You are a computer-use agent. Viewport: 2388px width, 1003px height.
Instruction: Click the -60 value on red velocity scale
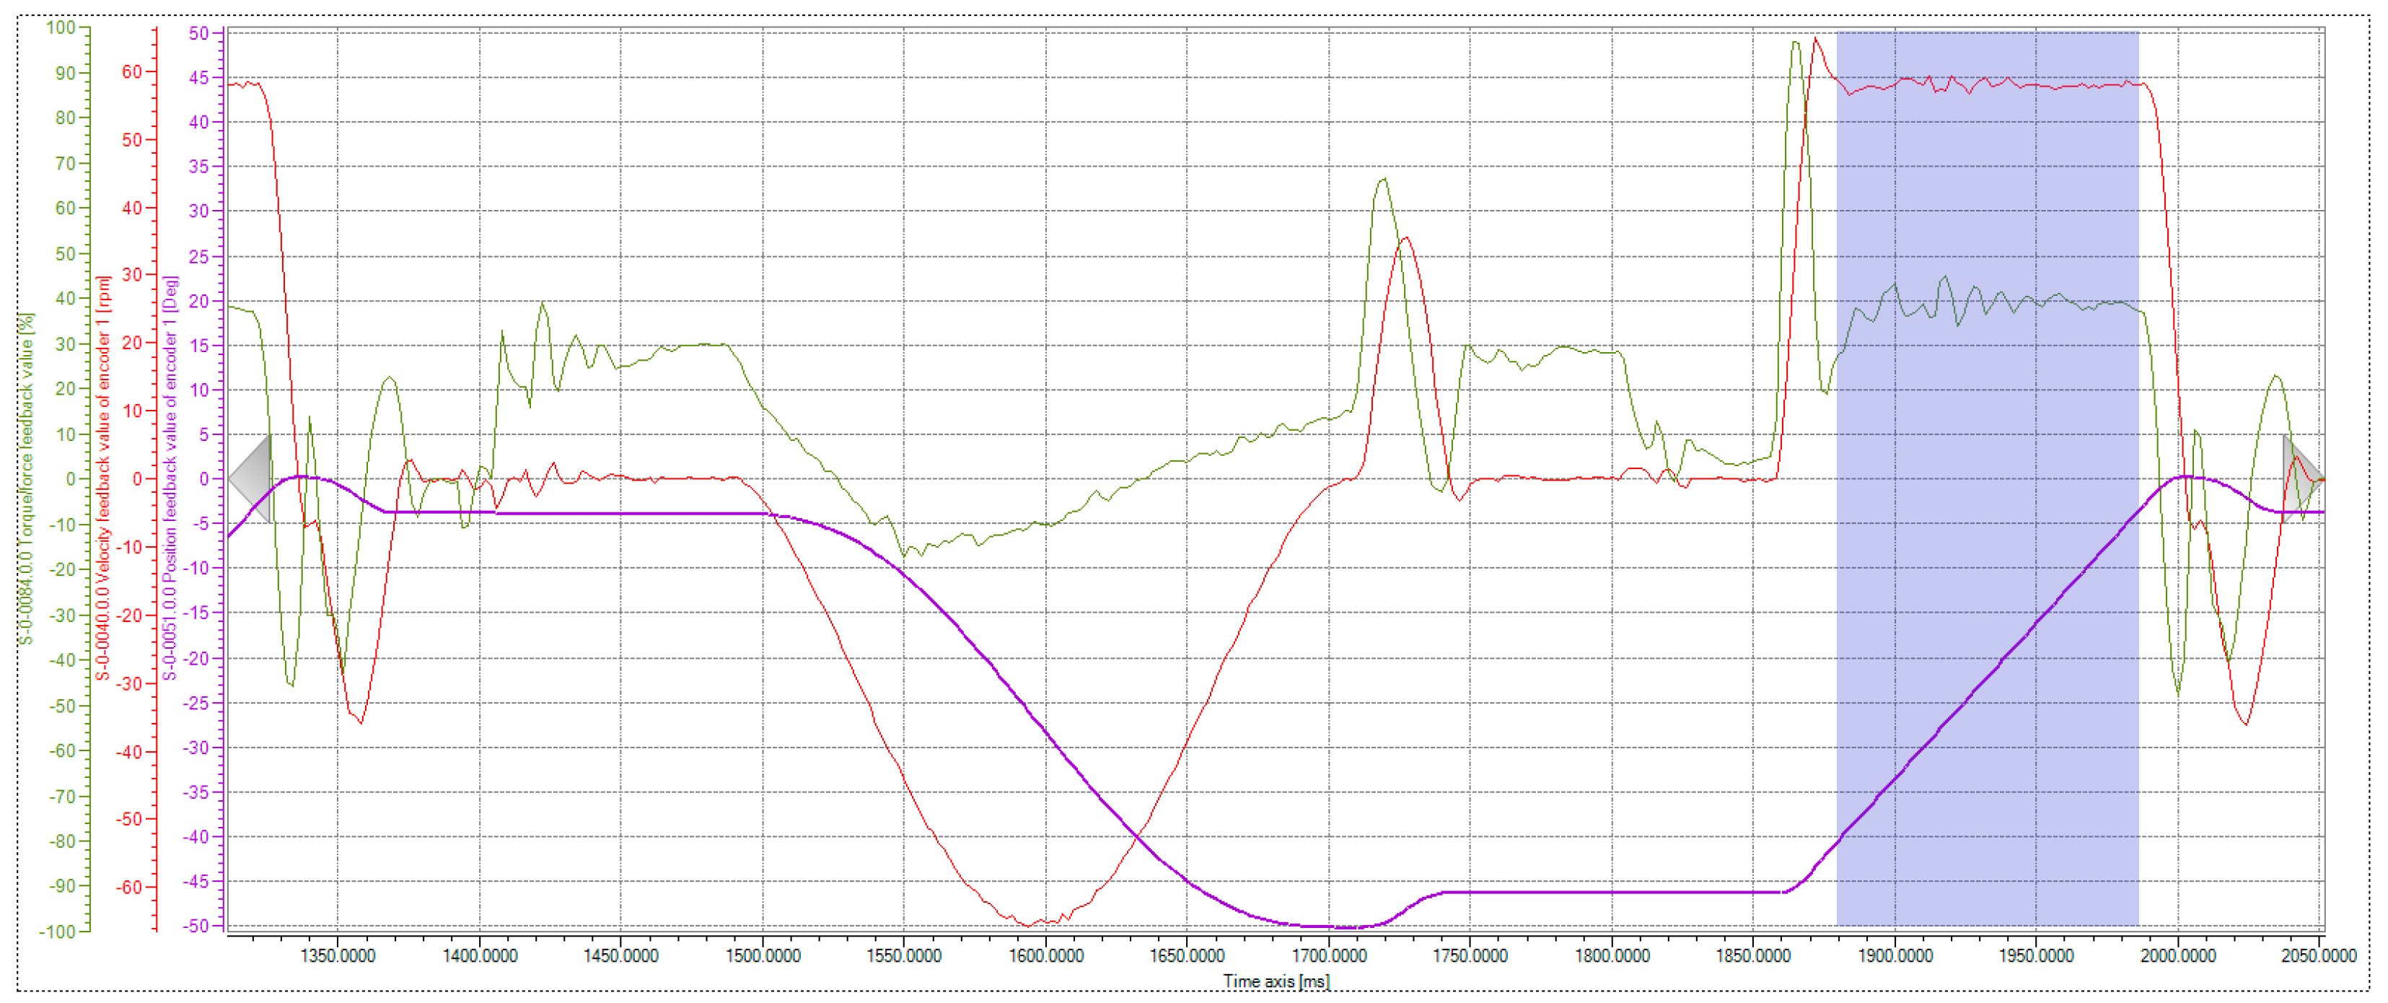pyautogui.click(x=128, y=887)
